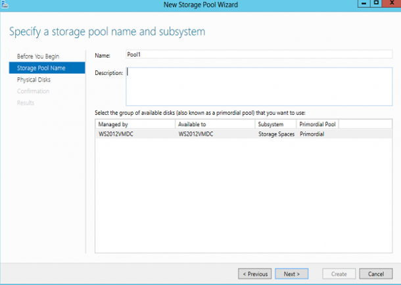Click the Name field containing Pool1

coord(259,55)
